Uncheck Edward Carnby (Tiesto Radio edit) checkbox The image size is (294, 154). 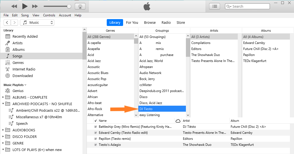coord(96,133)
